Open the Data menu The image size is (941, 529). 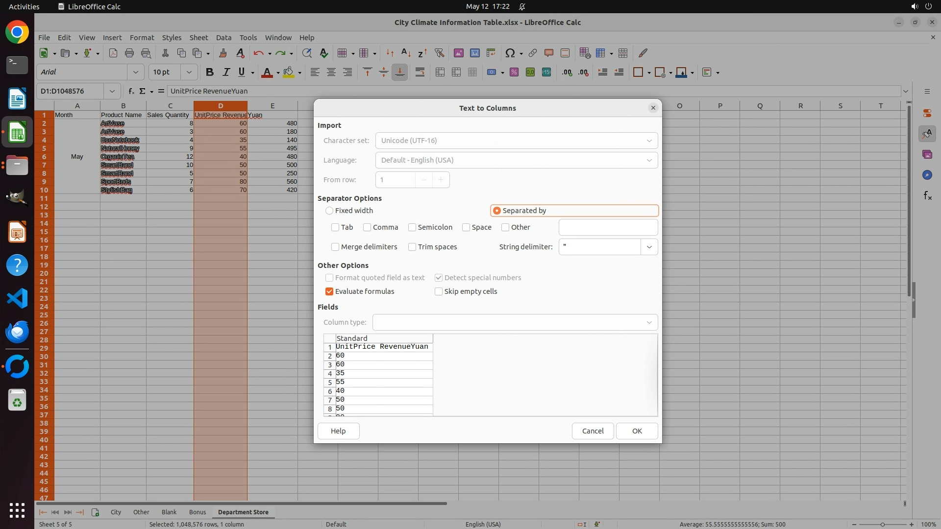coord(223,38)
